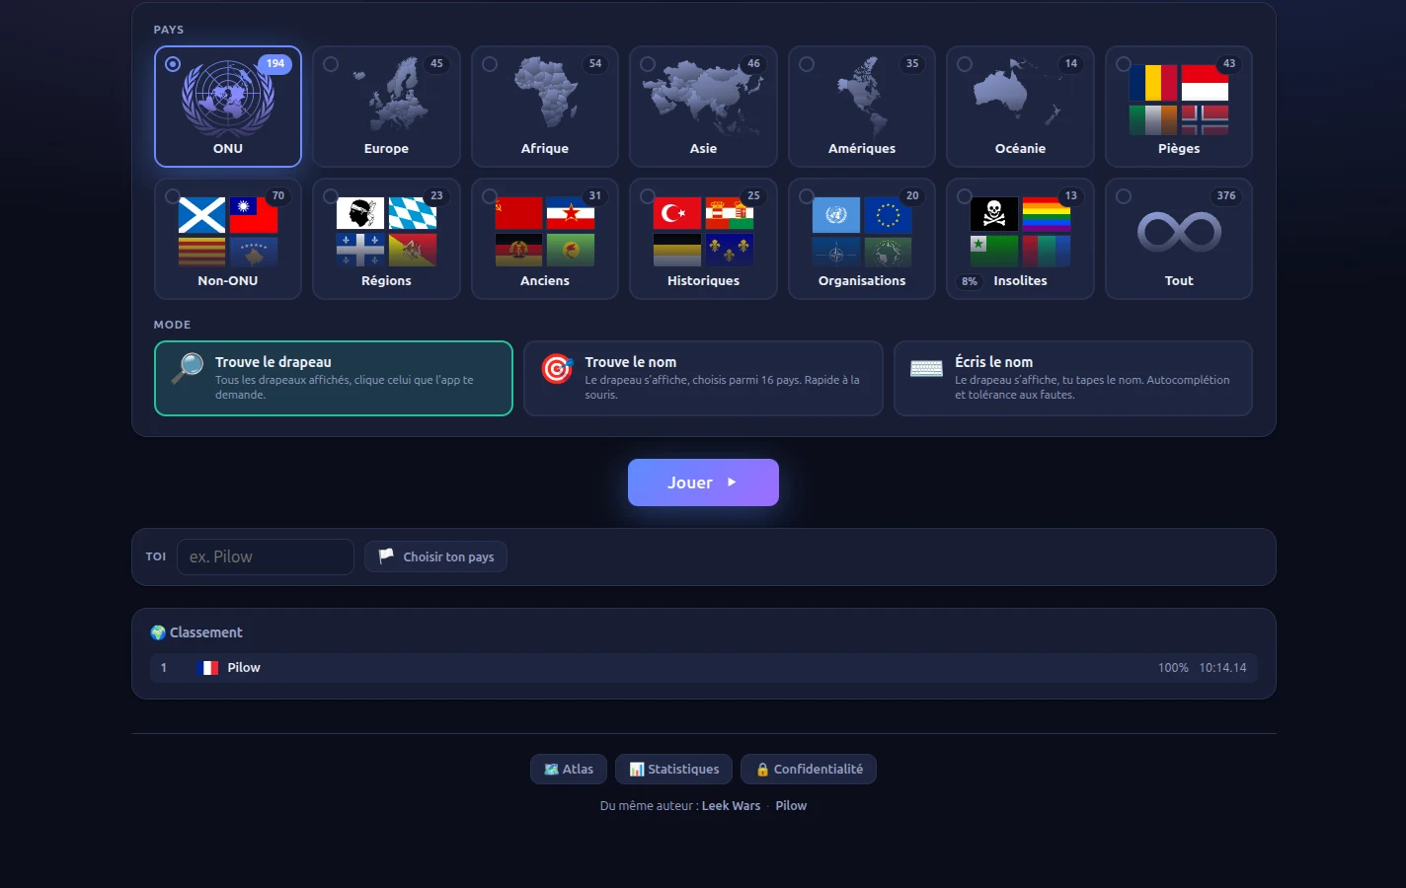Viewport: 1406px width, 888px height.
Task: Select the infinity Tout category
Action: click(1179, 239)
